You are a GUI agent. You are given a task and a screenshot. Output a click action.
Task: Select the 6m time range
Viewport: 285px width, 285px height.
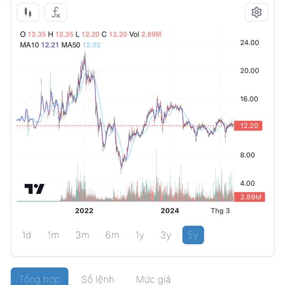112,235
